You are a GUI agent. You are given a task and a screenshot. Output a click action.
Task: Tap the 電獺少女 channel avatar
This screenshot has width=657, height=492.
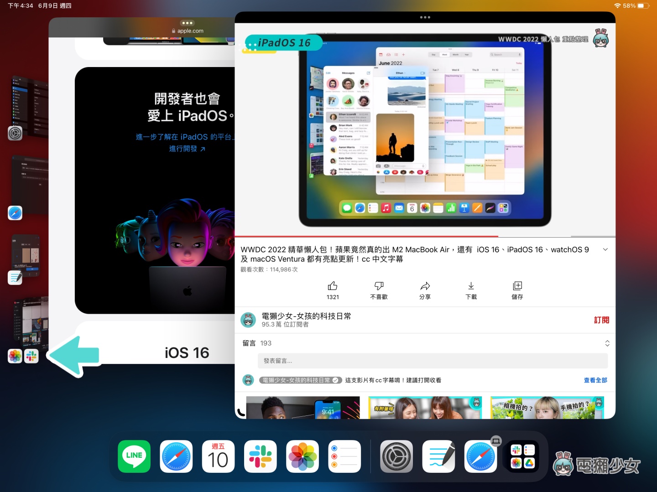tap(248, 320)
